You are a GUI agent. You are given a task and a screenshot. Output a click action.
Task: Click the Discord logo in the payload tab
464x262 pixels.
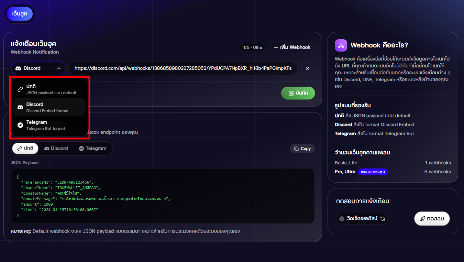[47, 149]
